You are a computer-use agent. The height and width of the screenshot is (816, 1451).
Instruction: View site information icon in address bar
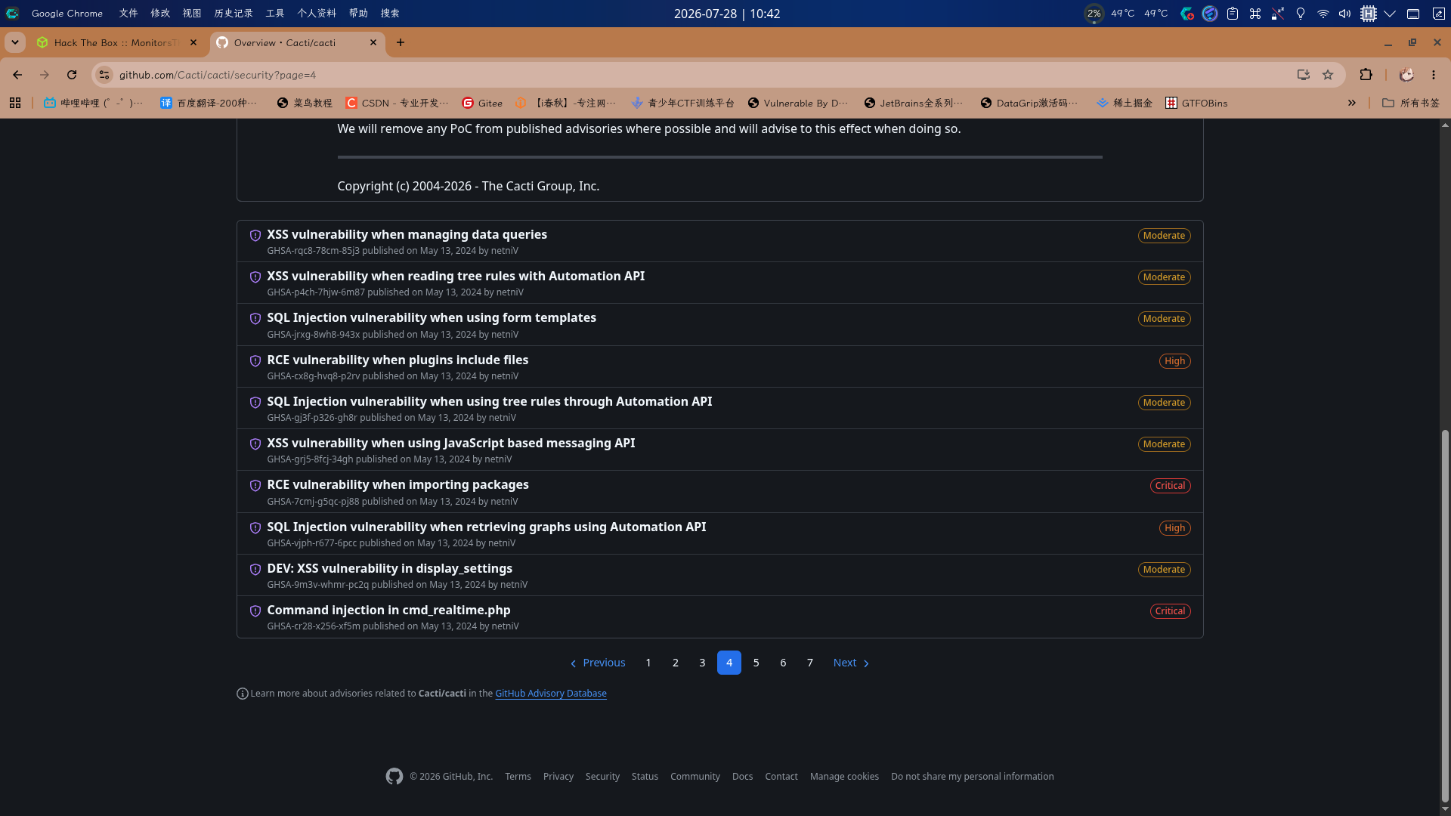point(104,75)
